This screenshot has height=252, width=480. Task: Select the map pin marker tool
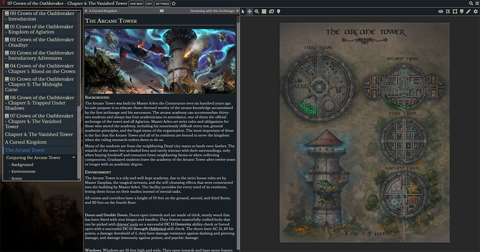(x=279, y=11)
